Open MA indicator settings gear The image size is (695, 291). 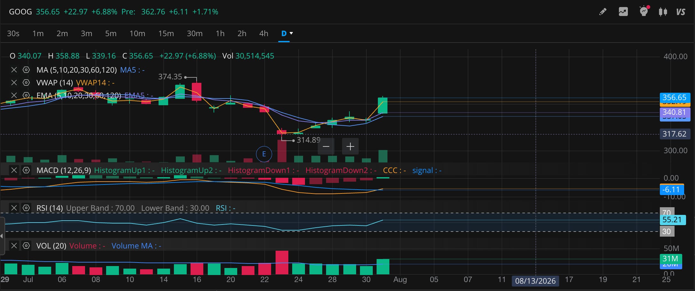[26, 70]
